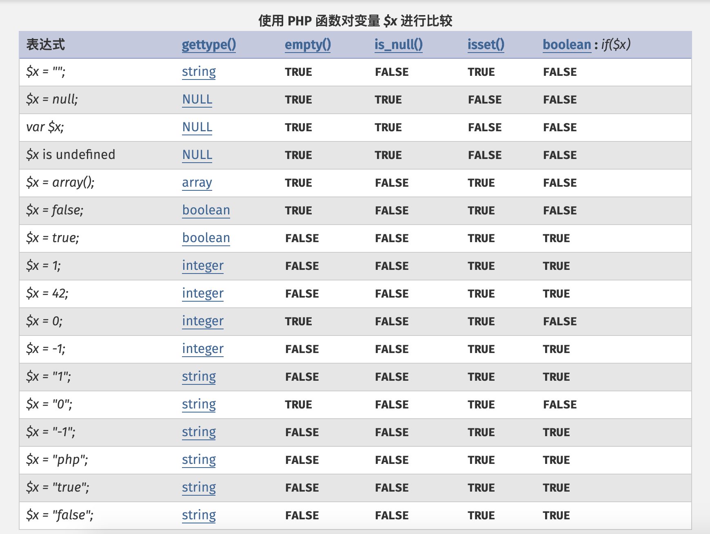
Task: Click isset() TRUE value in $x = "php" row
Action: click(481, 460)
